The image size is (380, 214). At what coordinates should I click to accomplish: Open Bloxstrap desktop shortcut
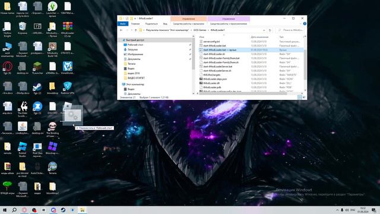tap(52, 148)
